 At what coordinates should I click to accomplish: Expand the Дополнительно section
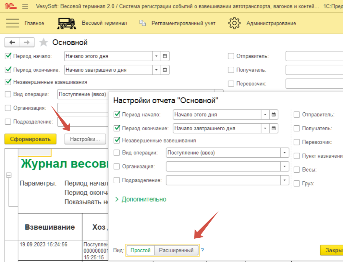(x=141, y=199)
